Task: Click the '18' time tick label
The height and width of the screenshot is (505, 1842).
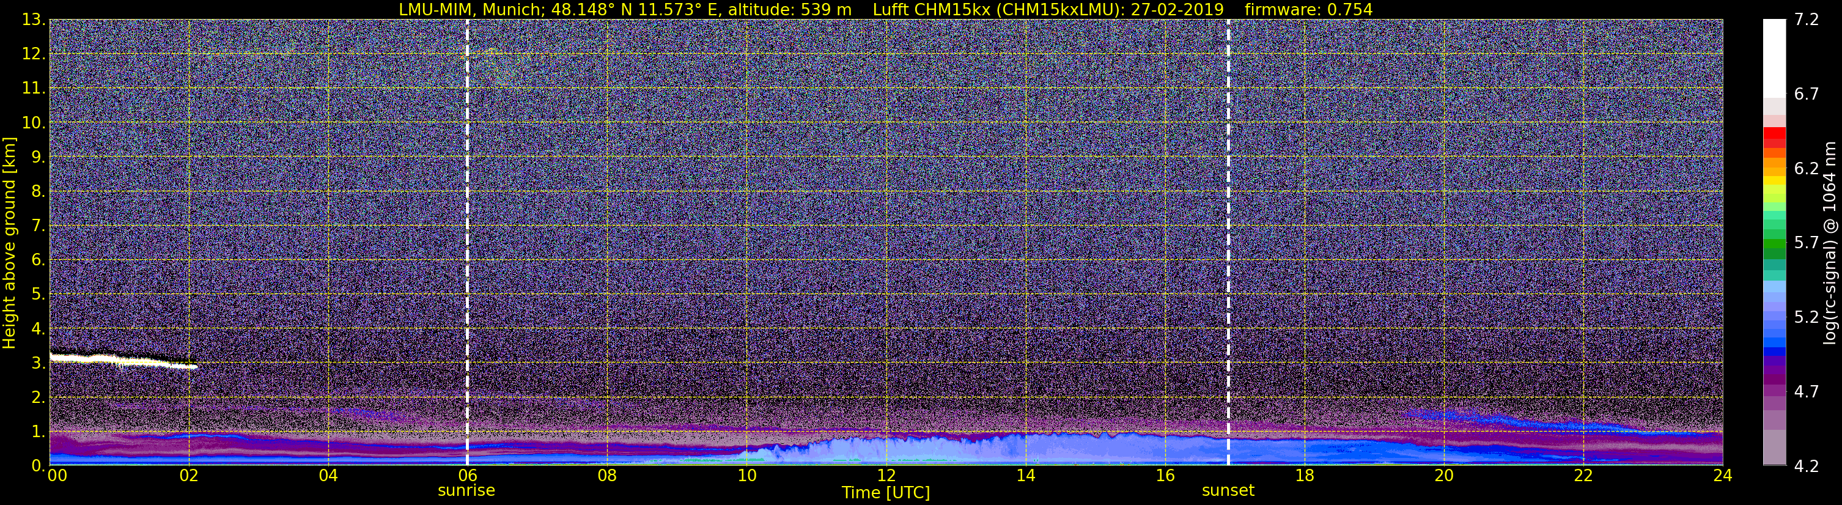Action: pyautogui.click(x=1304, y=476)
